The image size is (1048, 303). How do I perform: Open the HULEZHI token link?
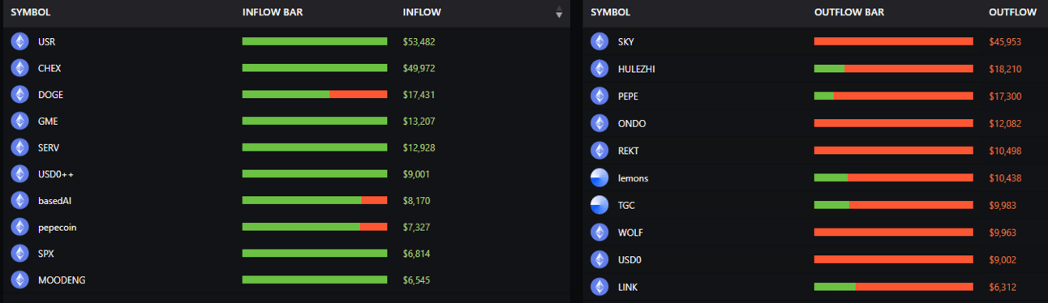point(636,69)
